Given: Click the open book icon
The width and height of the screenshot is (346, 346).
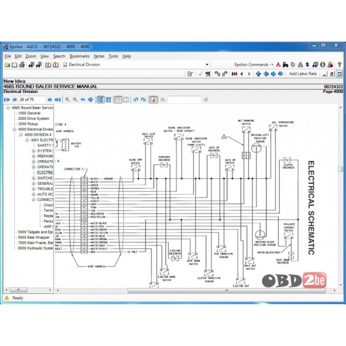Looking at the screenshot, I should coord(15,65).
